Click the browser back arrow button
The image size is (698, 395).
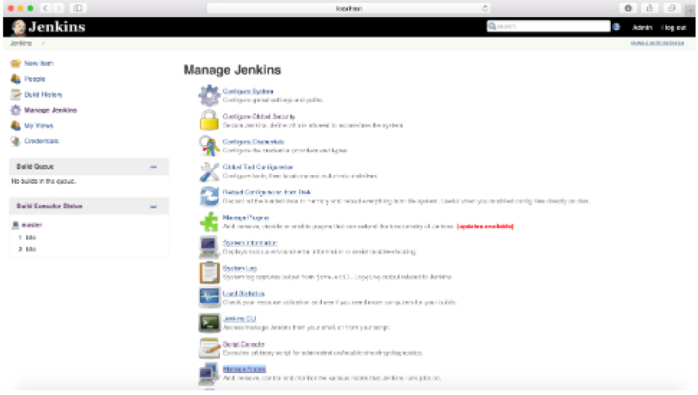(x=46, y=8)
